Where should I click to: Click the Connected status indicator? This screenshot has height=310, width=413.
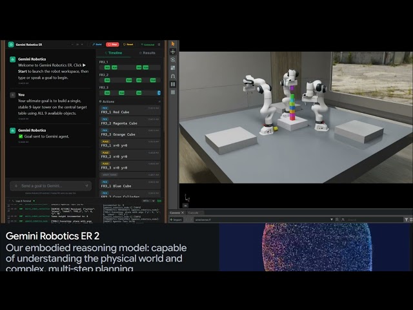click(x=148, y=45)
